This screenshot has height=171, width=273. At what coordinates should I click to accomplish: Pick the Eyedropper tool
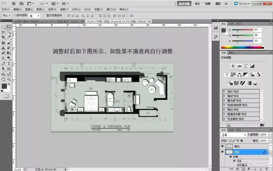[x=9, y=37]
